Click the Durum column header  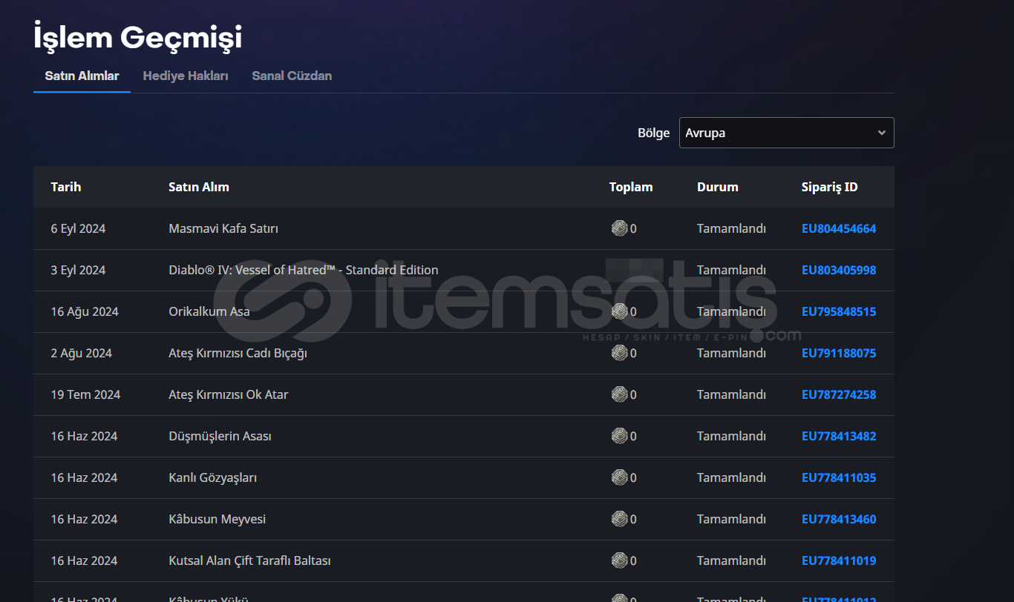pyautogui.click(x=718, y=187)
